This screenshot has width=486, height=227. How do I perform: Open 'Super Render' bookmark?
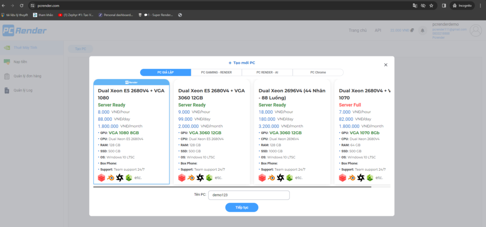156,15
